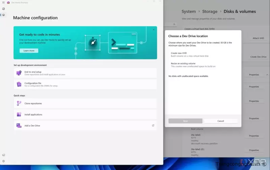This screenshot has width=270, height=170.
Task: Dismiss the 'Get ready to code' banner
Action: pyautogui.click(x=154, y=30)
